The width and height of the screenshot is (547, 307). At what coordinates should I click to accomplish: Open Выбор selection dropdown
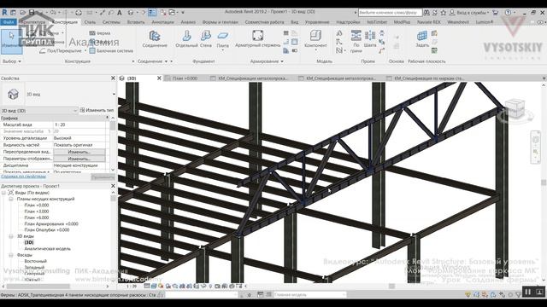[12, 61]
